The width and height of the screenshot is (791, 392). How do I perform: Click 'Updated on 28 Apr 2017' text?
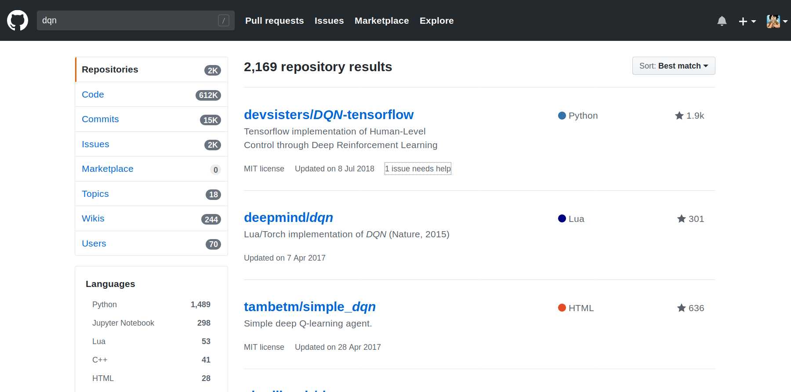pos(338,347)
